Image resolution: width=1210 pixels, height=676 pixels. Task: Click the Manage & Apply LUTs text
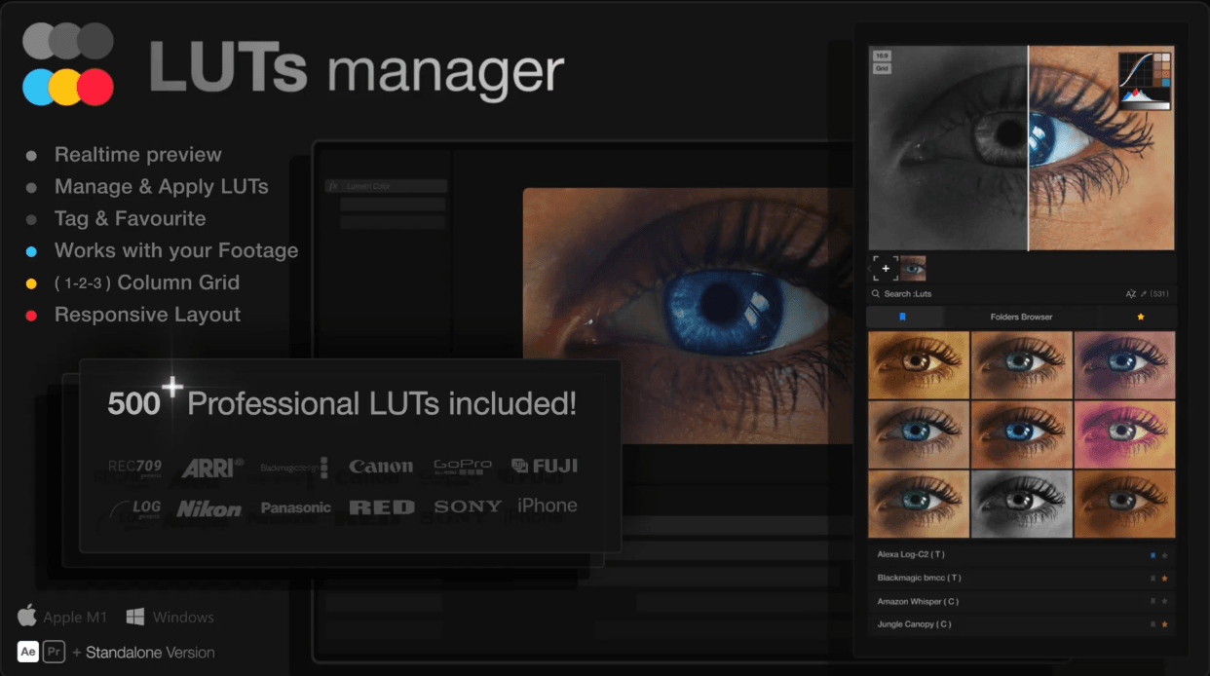(162, 187)
